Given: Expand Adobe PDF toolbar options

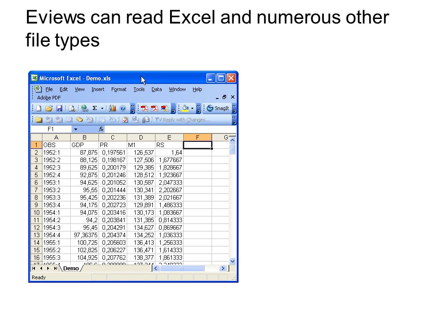Looking at the screenshot, I should [x=174, y=109].
